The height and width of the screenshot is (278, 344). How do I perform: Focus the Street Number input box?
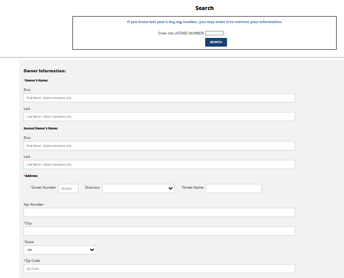click(x=69, y=189)
